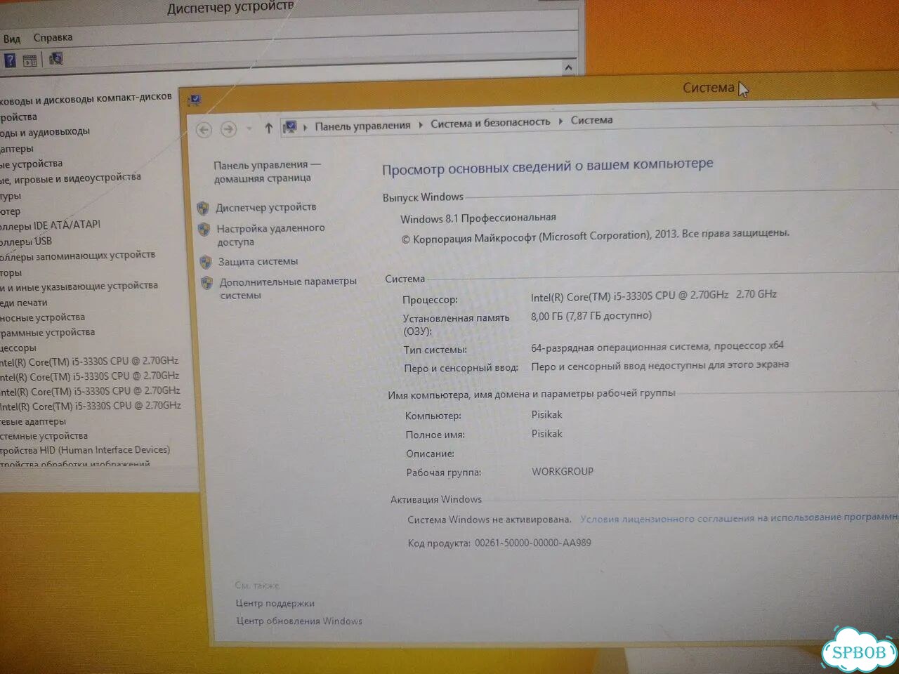Expand breadcrumb arrow after Панель управления
This screenshot has width=899, height=674.
pos(421,124)
